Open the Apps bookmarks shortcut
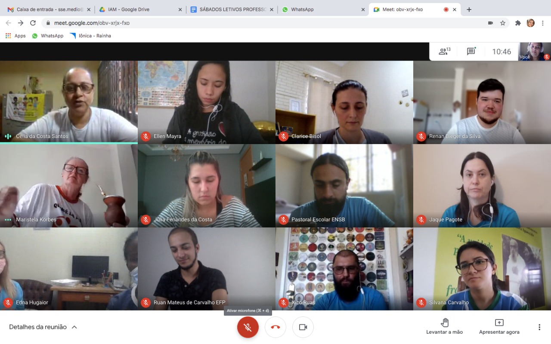551x344 pixels. [15, 36]
